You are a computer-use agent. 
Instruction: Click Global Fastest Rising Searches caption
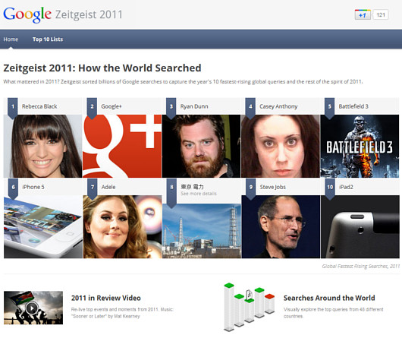[x=361, y=266]
